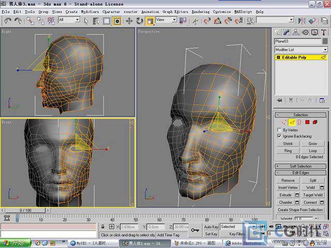Toggle the Spinner Snap tool

point(238,21)
